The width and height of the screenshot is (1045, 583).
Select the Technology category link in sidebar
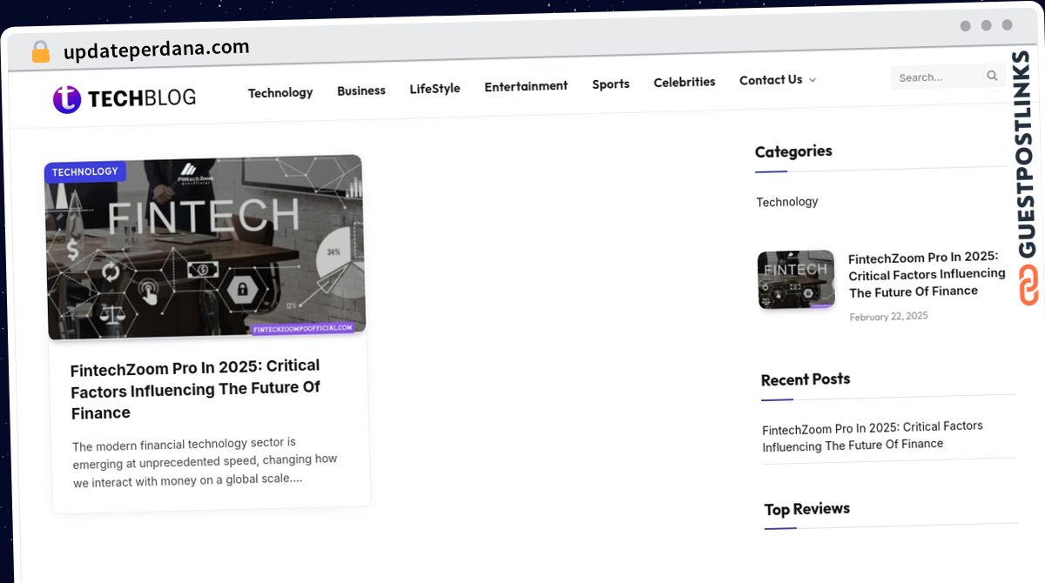pos(787,202)
